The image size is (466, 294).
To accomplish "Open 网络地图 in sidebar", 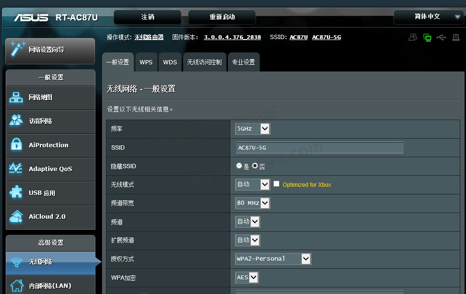I will (x=51, y=98).
